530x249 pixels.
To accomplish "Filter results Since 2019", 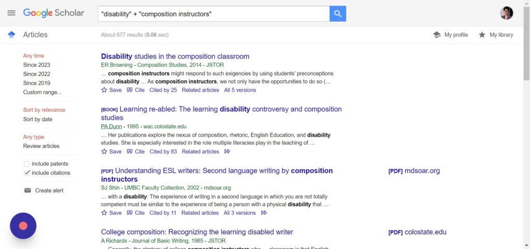I will pos(37,83).
